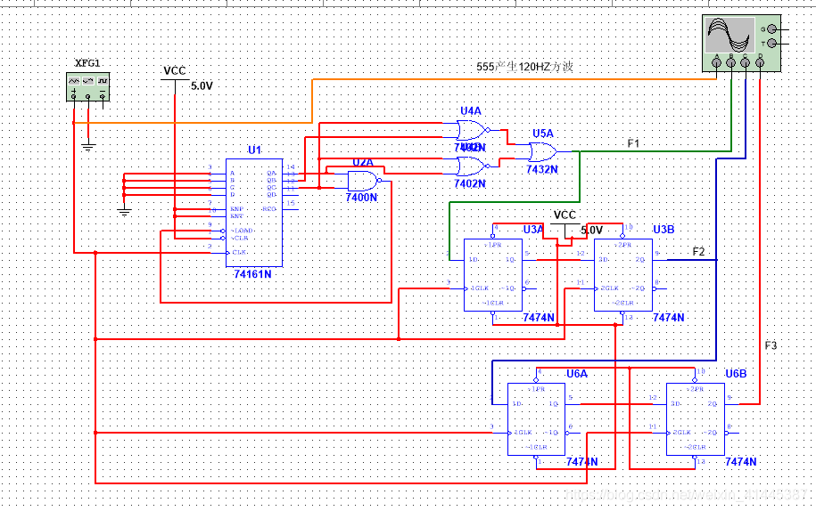Select the green F1 wire
This screenshot has width=816, height=511.
tap(655, 151)
